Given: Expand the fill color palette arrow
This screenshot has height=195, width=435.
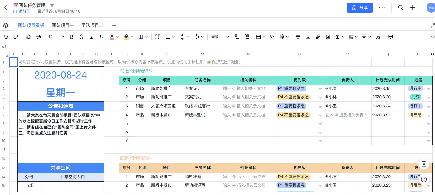Looking at the screenshot, I should point(132,37).
